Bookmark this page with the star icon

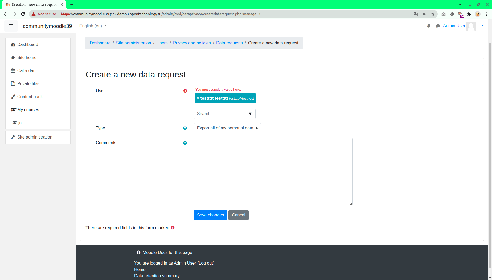pyautogui.click(x=433, y=14)
